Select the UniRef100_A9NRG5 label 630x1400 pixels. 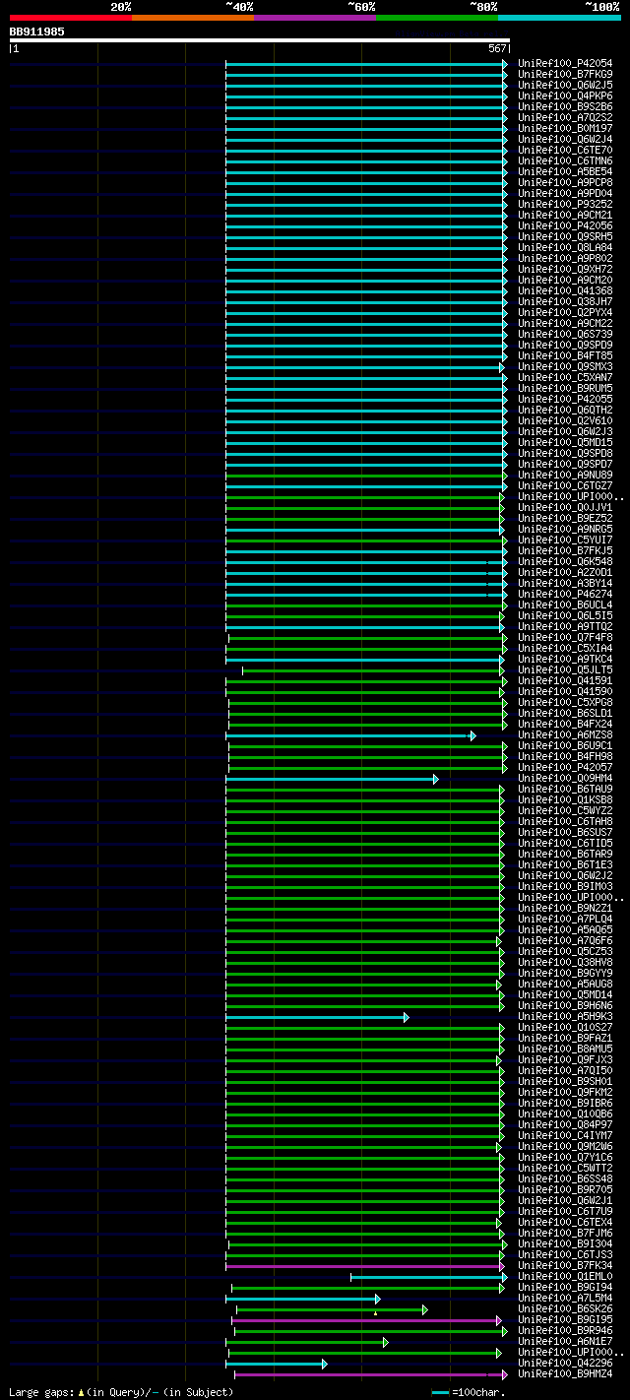pyautogui.click(x=565, y=530)
